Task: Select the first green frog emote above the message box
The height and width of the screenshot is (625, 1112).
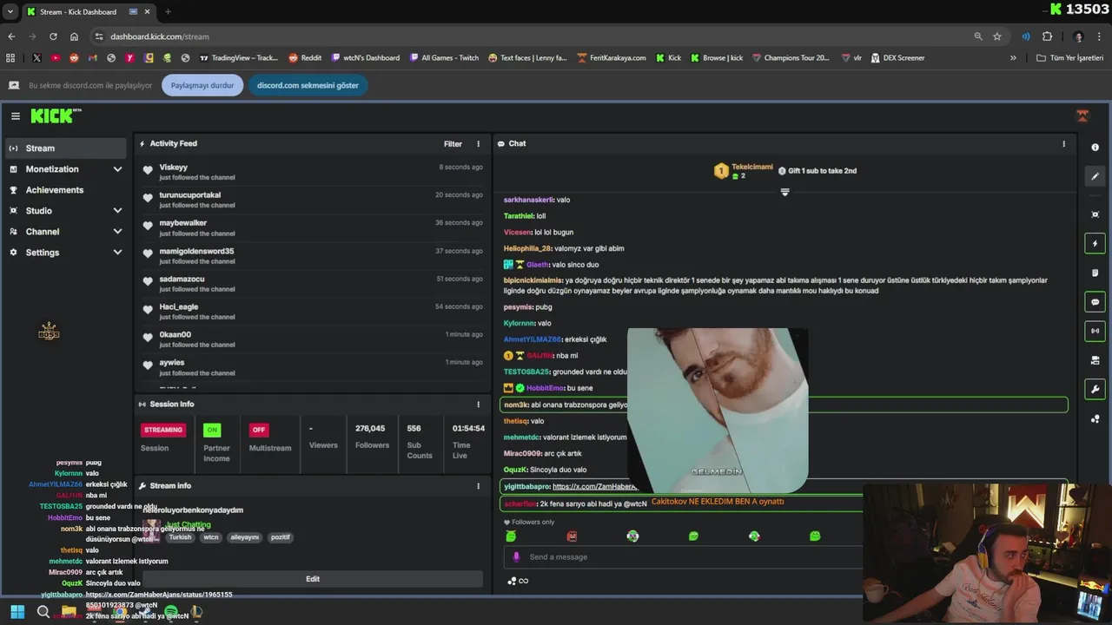Action: click(511, 536)
